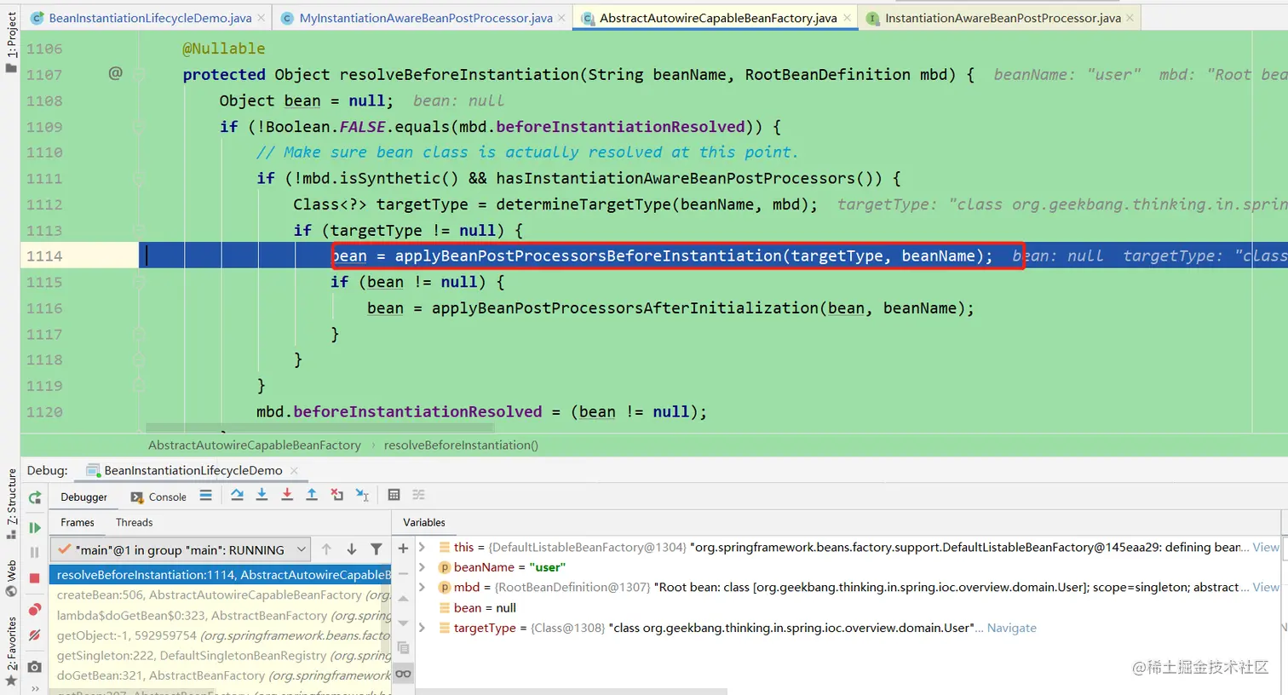
Task: Rerun the debug session with the green rerun icon
Action: point(35,498)
